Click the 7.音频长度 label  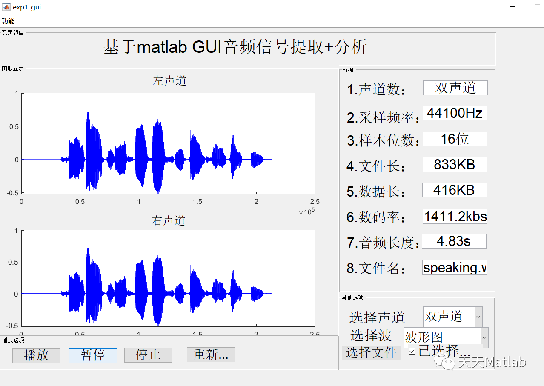383,243
